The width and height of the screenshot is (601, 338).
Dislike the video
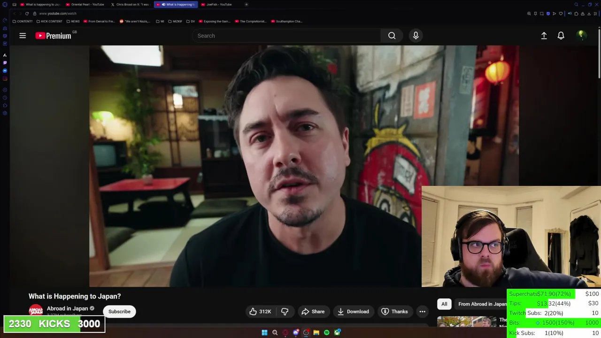pyautogui.click(x=285, y=311)
